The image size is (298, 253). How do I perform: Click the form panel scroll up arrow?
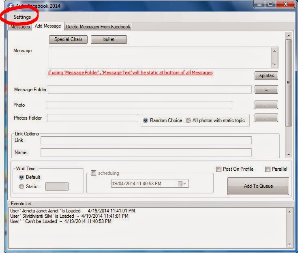pos(289,36)
